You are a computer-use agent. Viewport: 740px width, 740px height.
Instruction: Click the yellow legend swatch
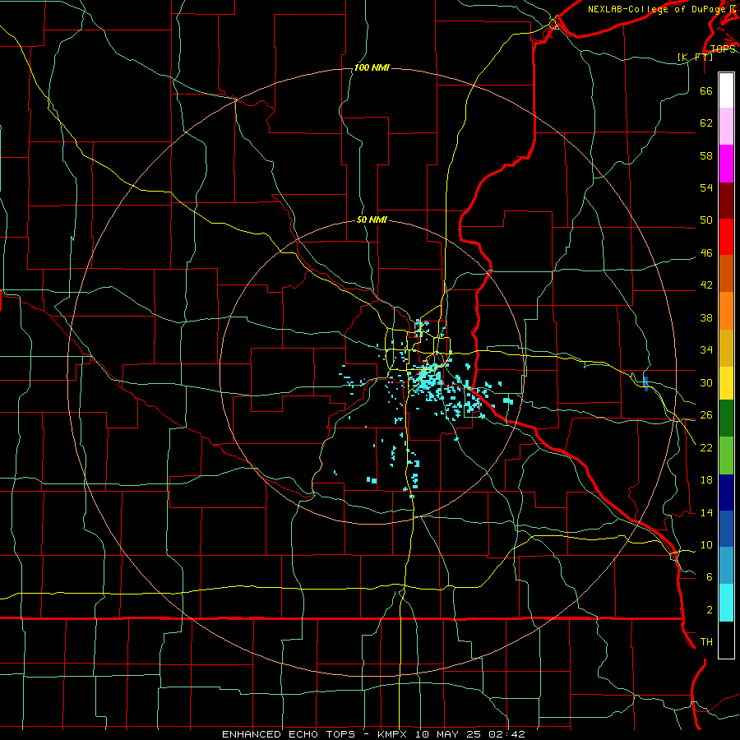tap(726, 383)
